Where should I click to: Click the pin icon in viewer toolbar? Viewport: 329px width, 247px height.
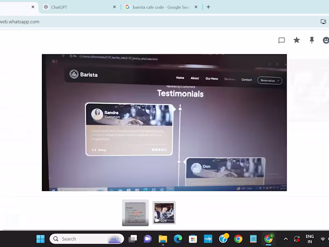click(312, 40)
